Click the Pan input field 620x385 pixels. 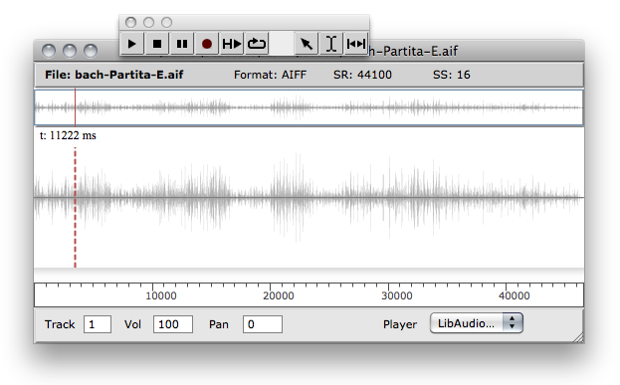point(263,324)
